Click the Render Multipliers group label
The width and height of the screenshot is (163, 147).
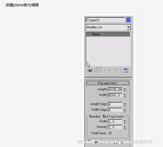[107, 116]
